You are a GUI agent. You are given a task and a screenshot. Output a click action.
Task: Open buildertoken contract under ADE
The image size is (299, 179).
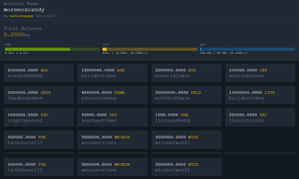tap(99, 76)
